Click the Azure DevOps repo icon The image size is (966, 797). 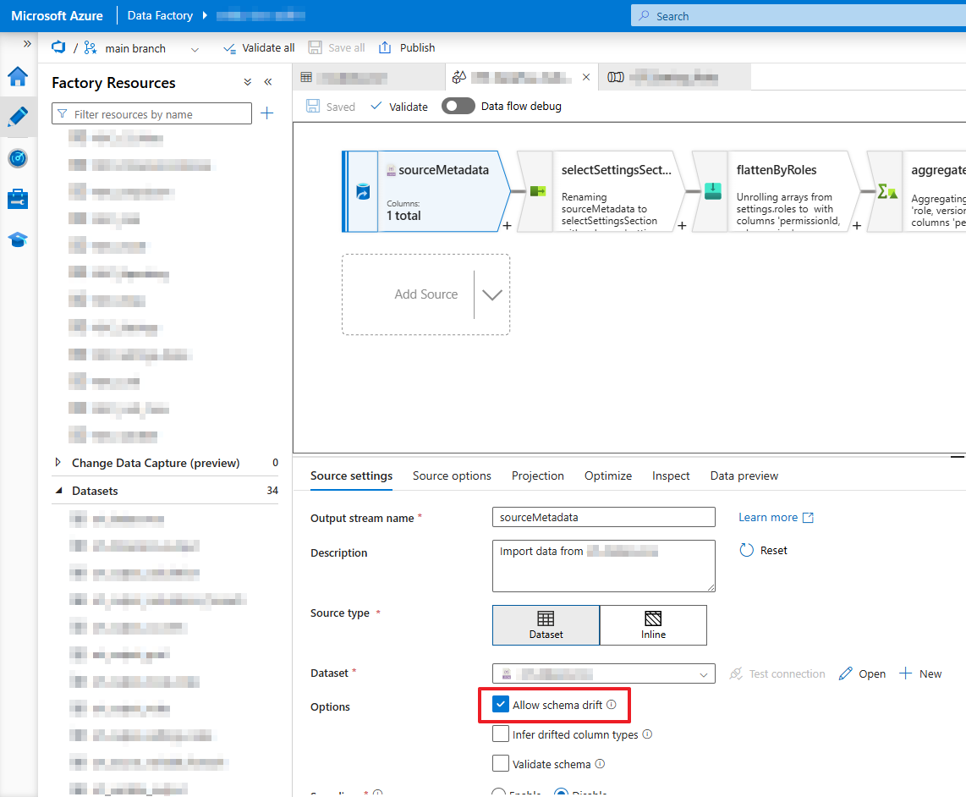point(58,47)
